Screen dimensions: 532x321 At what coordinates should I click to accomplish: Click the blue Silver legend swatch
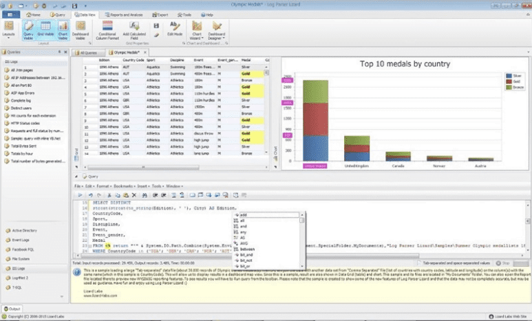coord(509,76)
